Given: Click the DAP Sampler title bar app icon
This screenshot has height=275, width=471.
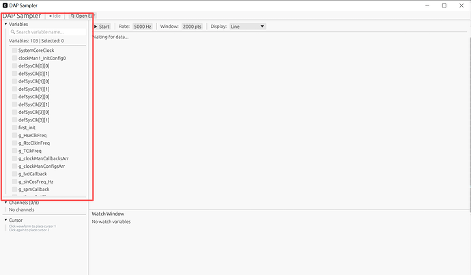Looking at the screenshot, I should 5,5.
